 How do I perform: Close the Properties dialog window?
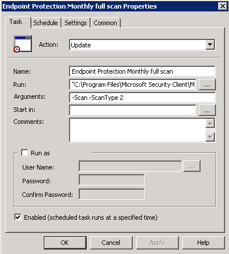(223, 6)
